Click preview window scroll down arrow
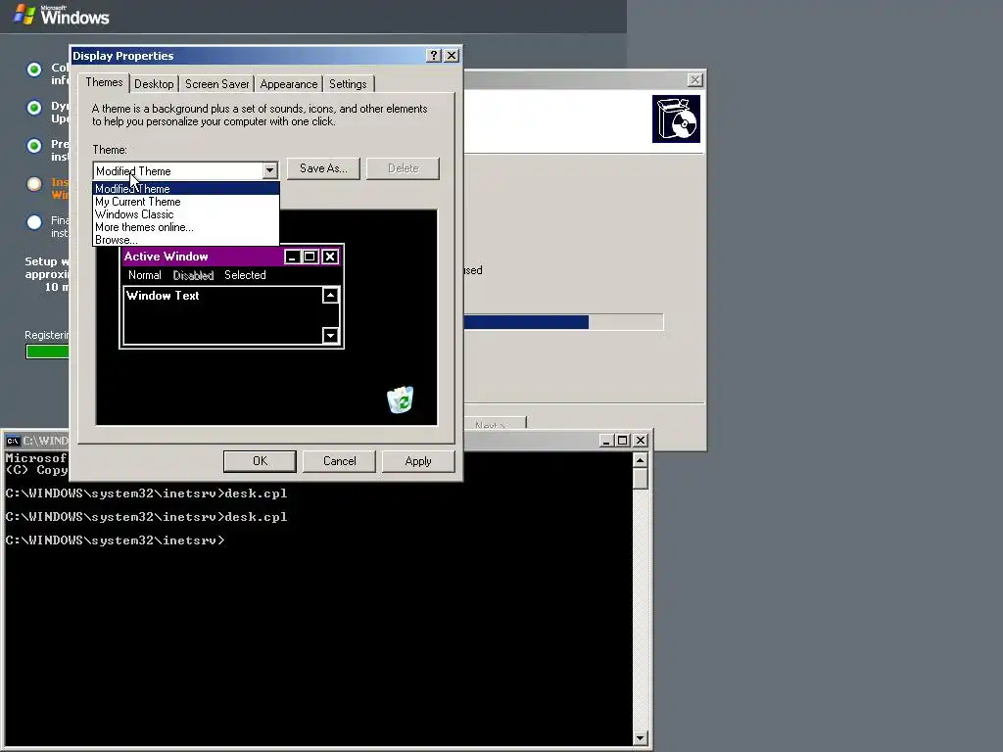The height and width of the screenshot is (752, 1003). pos(330,335)
